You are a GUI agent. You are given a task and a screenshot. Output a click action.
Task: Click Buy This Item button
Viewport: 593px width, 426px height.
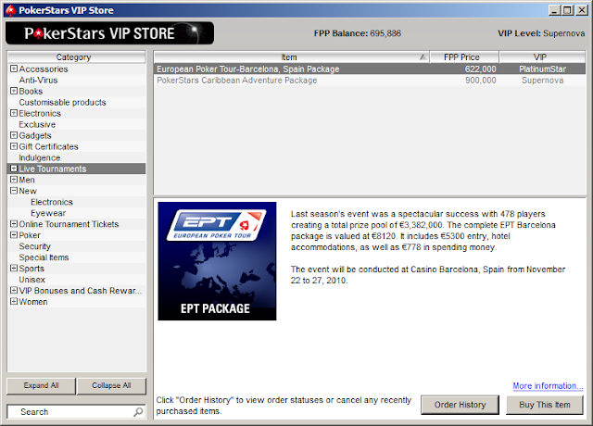[x=545, y=405]
